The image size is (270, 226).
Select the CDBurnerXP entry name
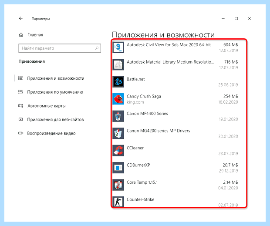(138, 165)
